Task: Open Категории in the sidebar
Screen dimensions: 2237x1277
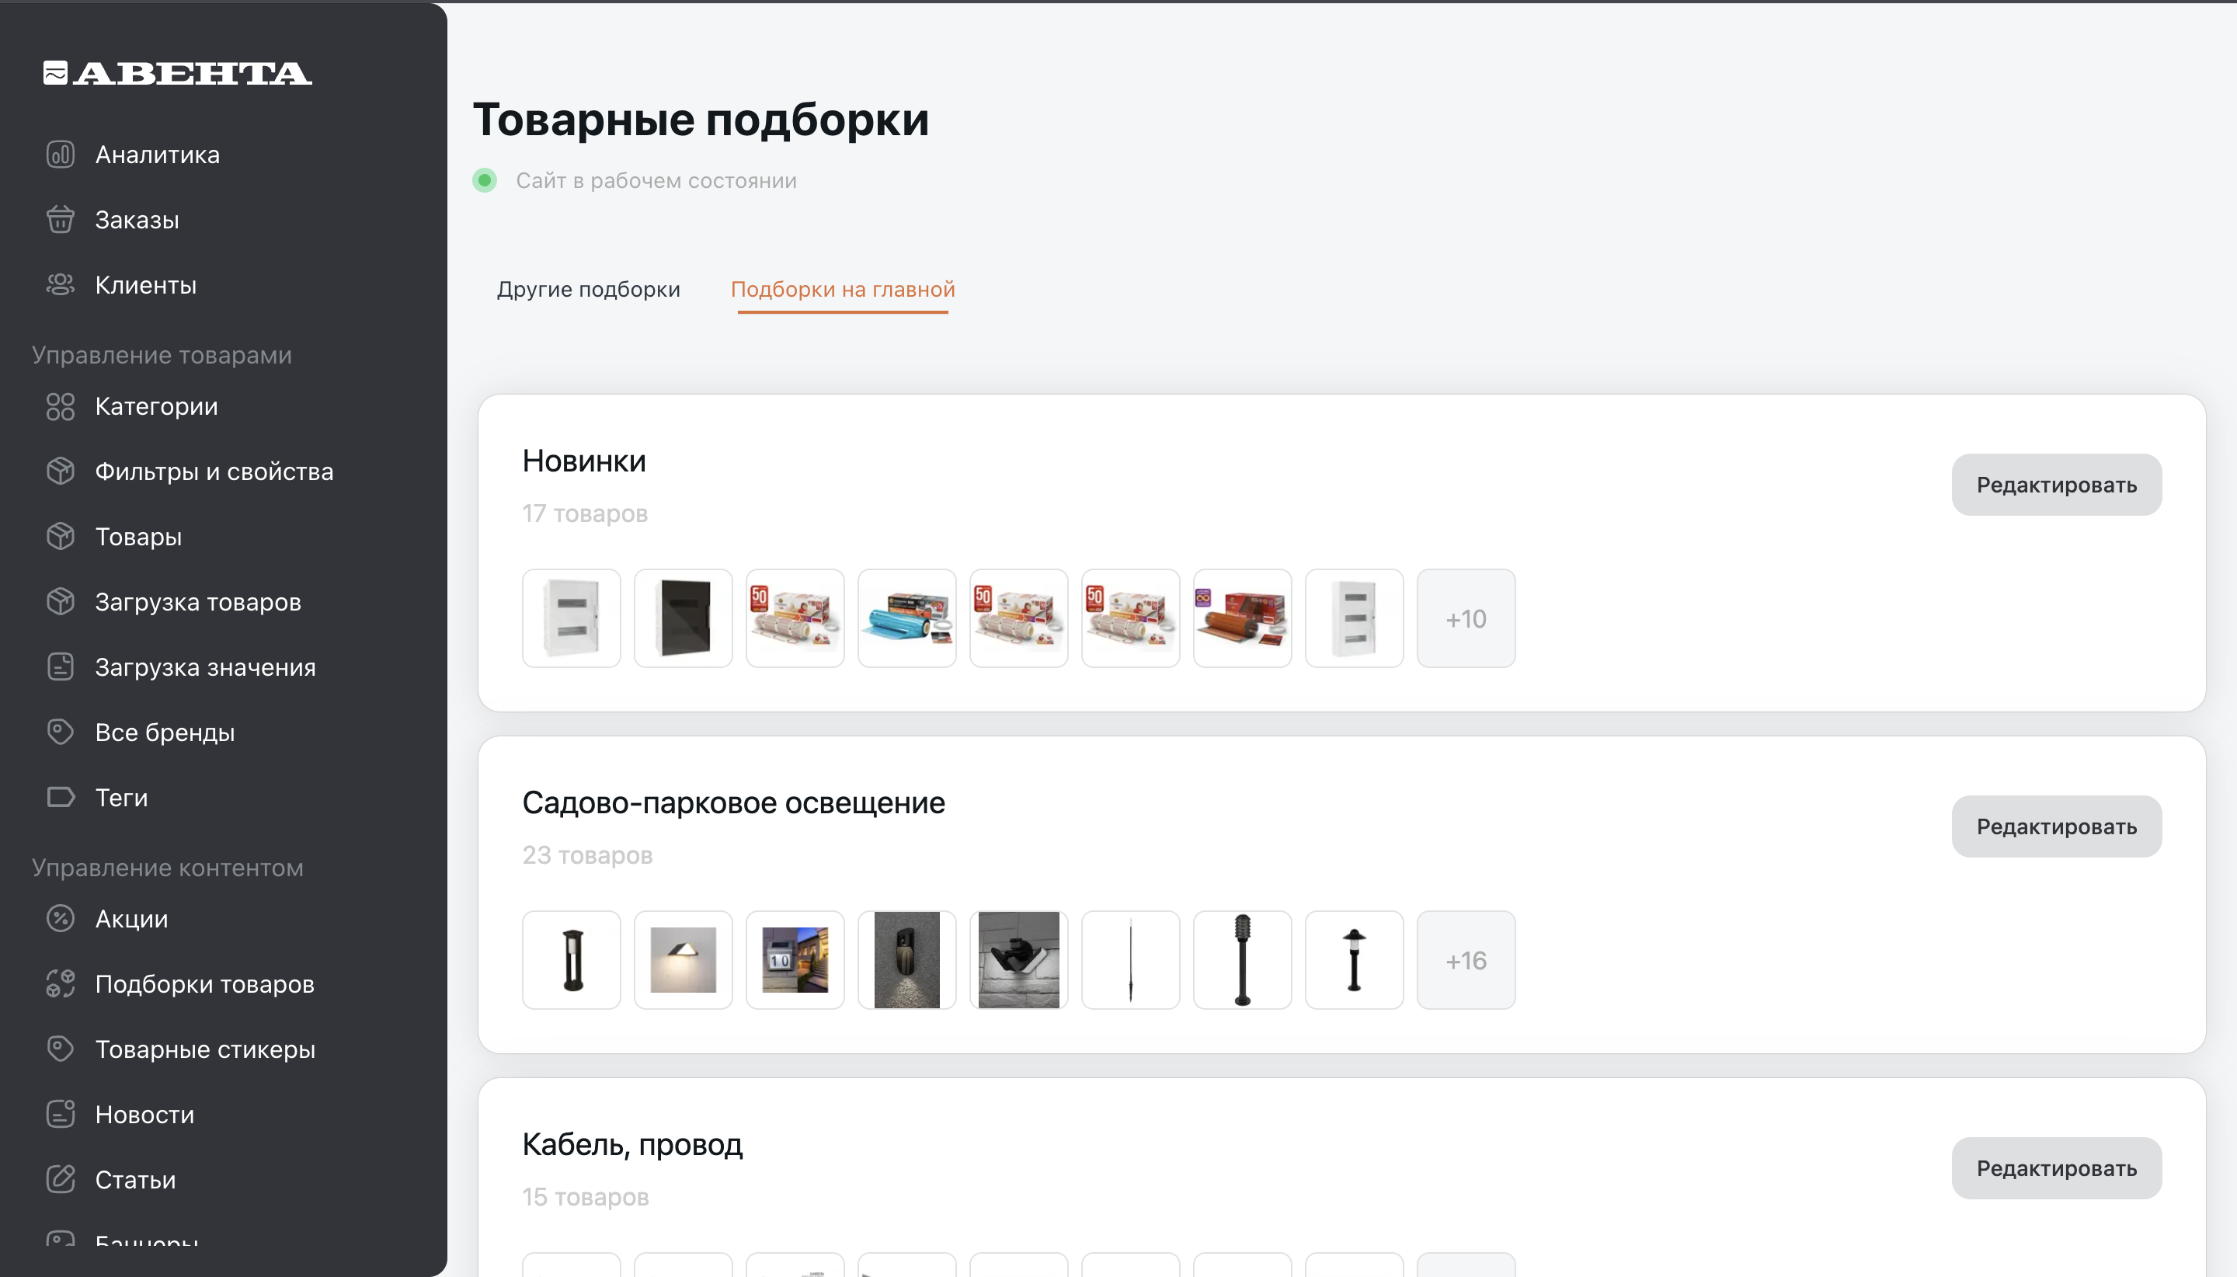Action: point(156,406)
